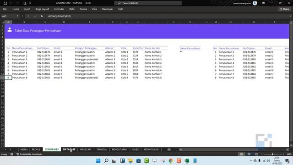Click the Save icon in title bar
The width and height of the screenshot is (293, 165).
pos(5,3)
